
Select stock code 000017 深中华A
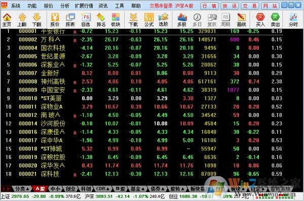[141, 140]
